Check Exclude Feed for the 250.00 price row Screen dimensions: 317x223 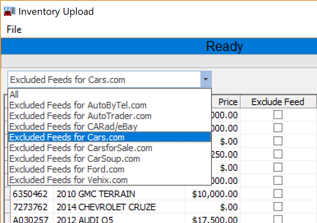278,154
